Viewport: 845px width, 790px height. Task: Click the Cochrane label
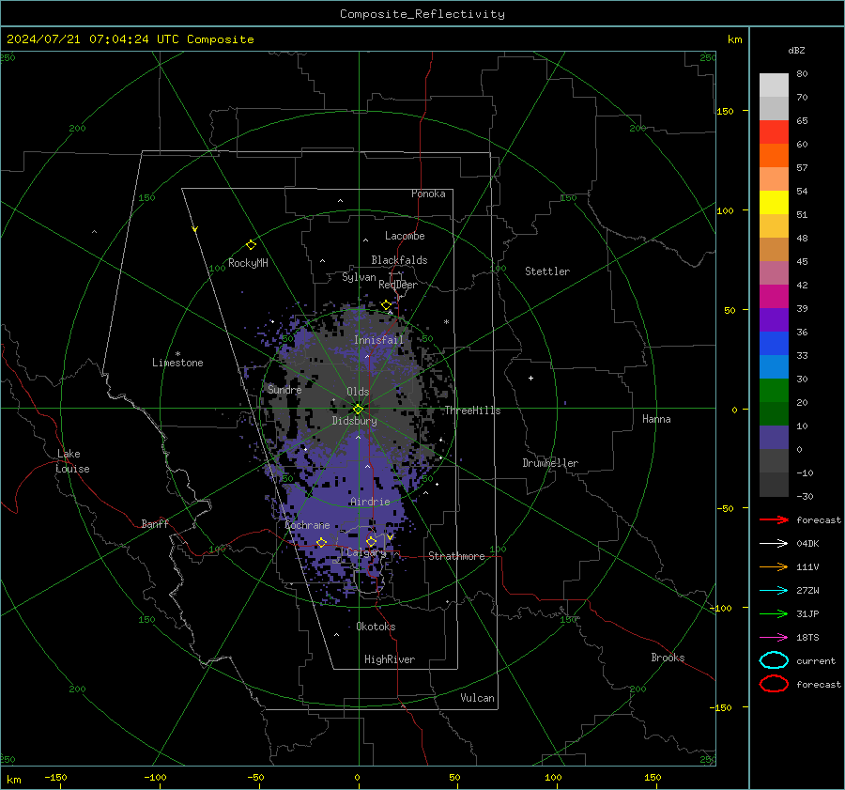pos(307,525)
